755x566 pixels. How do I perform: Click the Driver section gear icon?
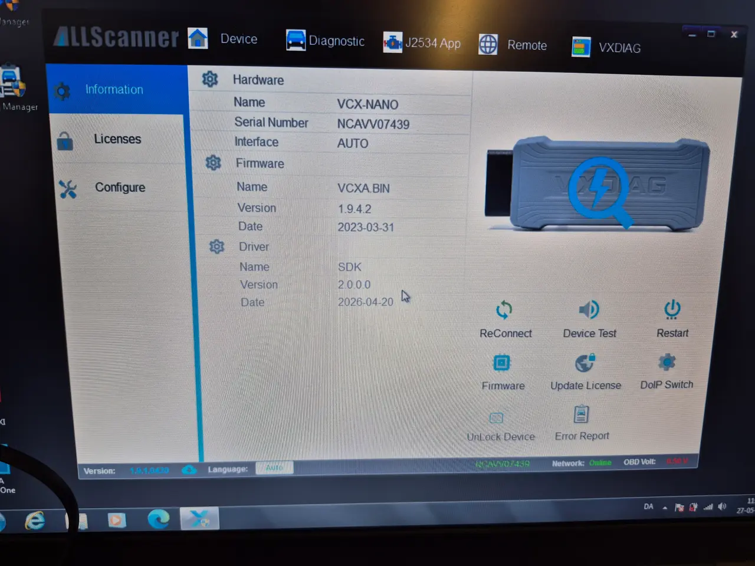[216, 246]
